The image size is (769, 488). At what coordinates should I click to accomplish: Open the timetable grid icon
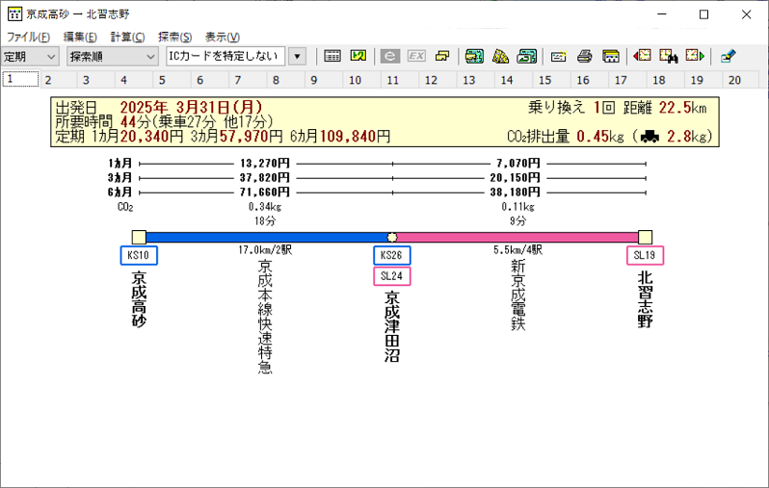pyautogui.click(x=332, y=57)
